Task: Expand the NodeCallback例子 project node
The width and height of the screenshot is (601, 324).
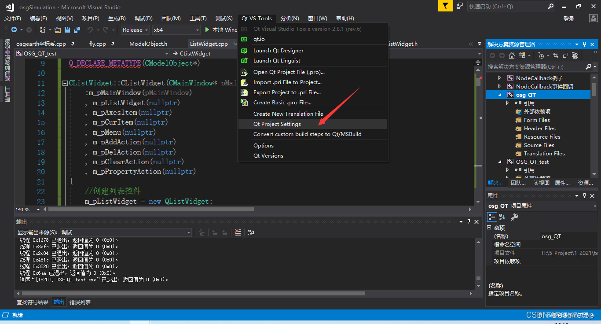Action: (x=499, y=78)
